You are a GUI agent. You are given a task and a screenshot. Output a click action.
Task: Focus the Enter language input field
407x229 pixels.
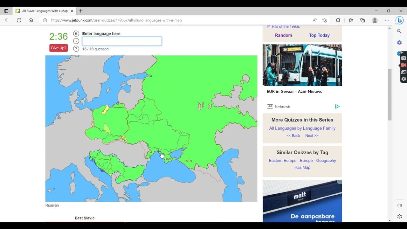click(x=122, y=41)
